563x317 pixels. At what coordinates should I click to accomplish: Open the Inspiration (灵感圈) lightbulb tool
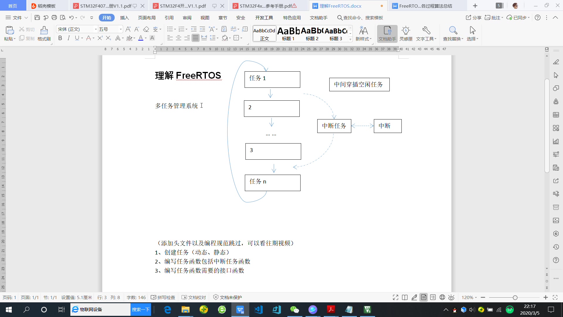[x=406, y=33]
